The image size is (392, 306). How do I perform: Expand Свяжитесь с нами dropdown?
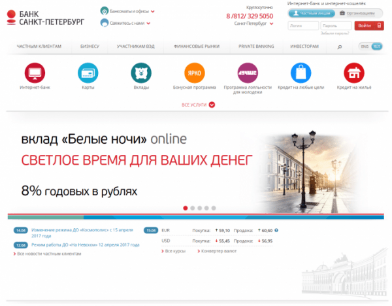click(148, 24)
